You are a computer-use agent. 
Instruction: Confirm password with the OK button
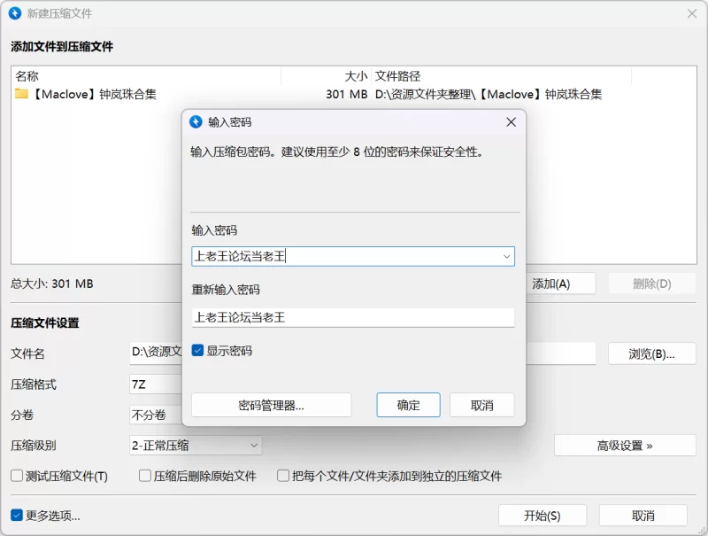coord(408,406)
